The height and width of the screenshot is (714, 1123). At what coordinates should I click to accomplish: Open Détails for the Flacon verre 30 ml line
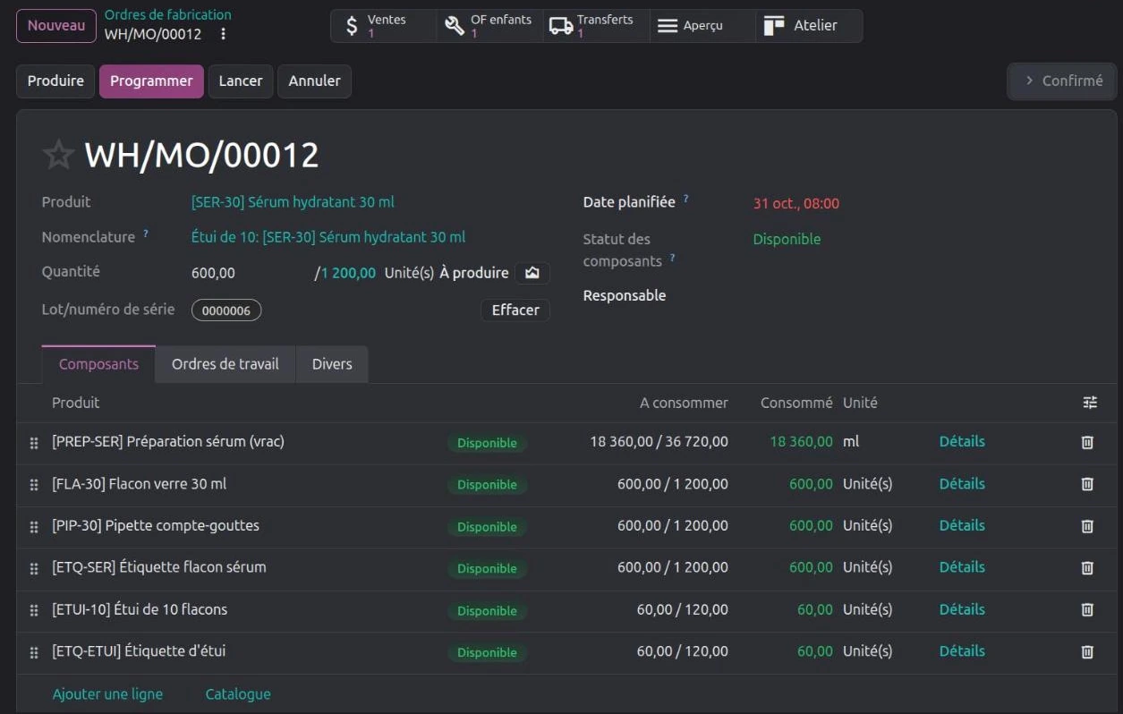962,483
